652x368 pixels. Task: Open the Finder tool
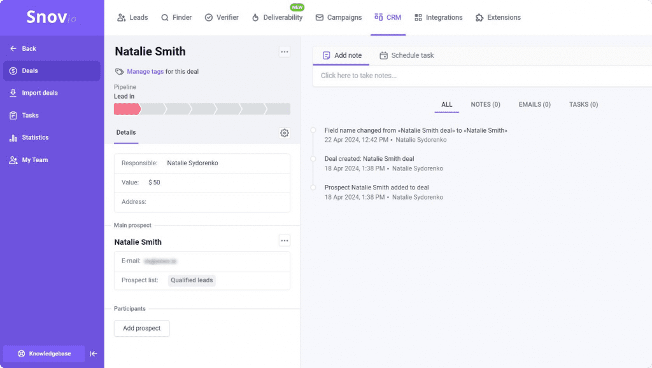(176, 17)
